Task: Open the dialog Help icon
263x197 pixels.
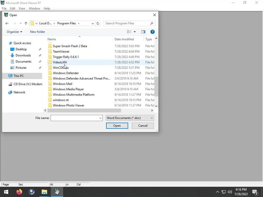Action: 152,32
